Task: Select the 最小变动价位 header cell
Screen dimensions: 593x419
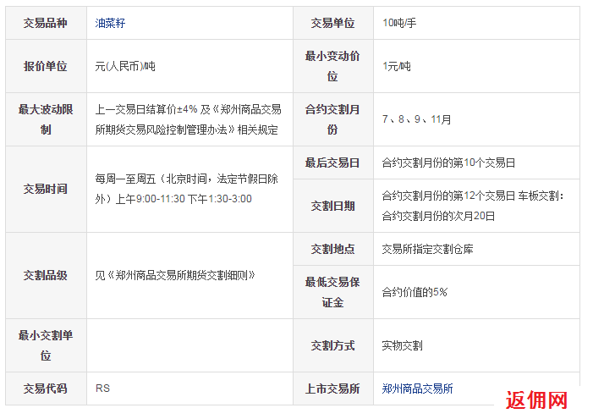Action: tap(332, 66)
